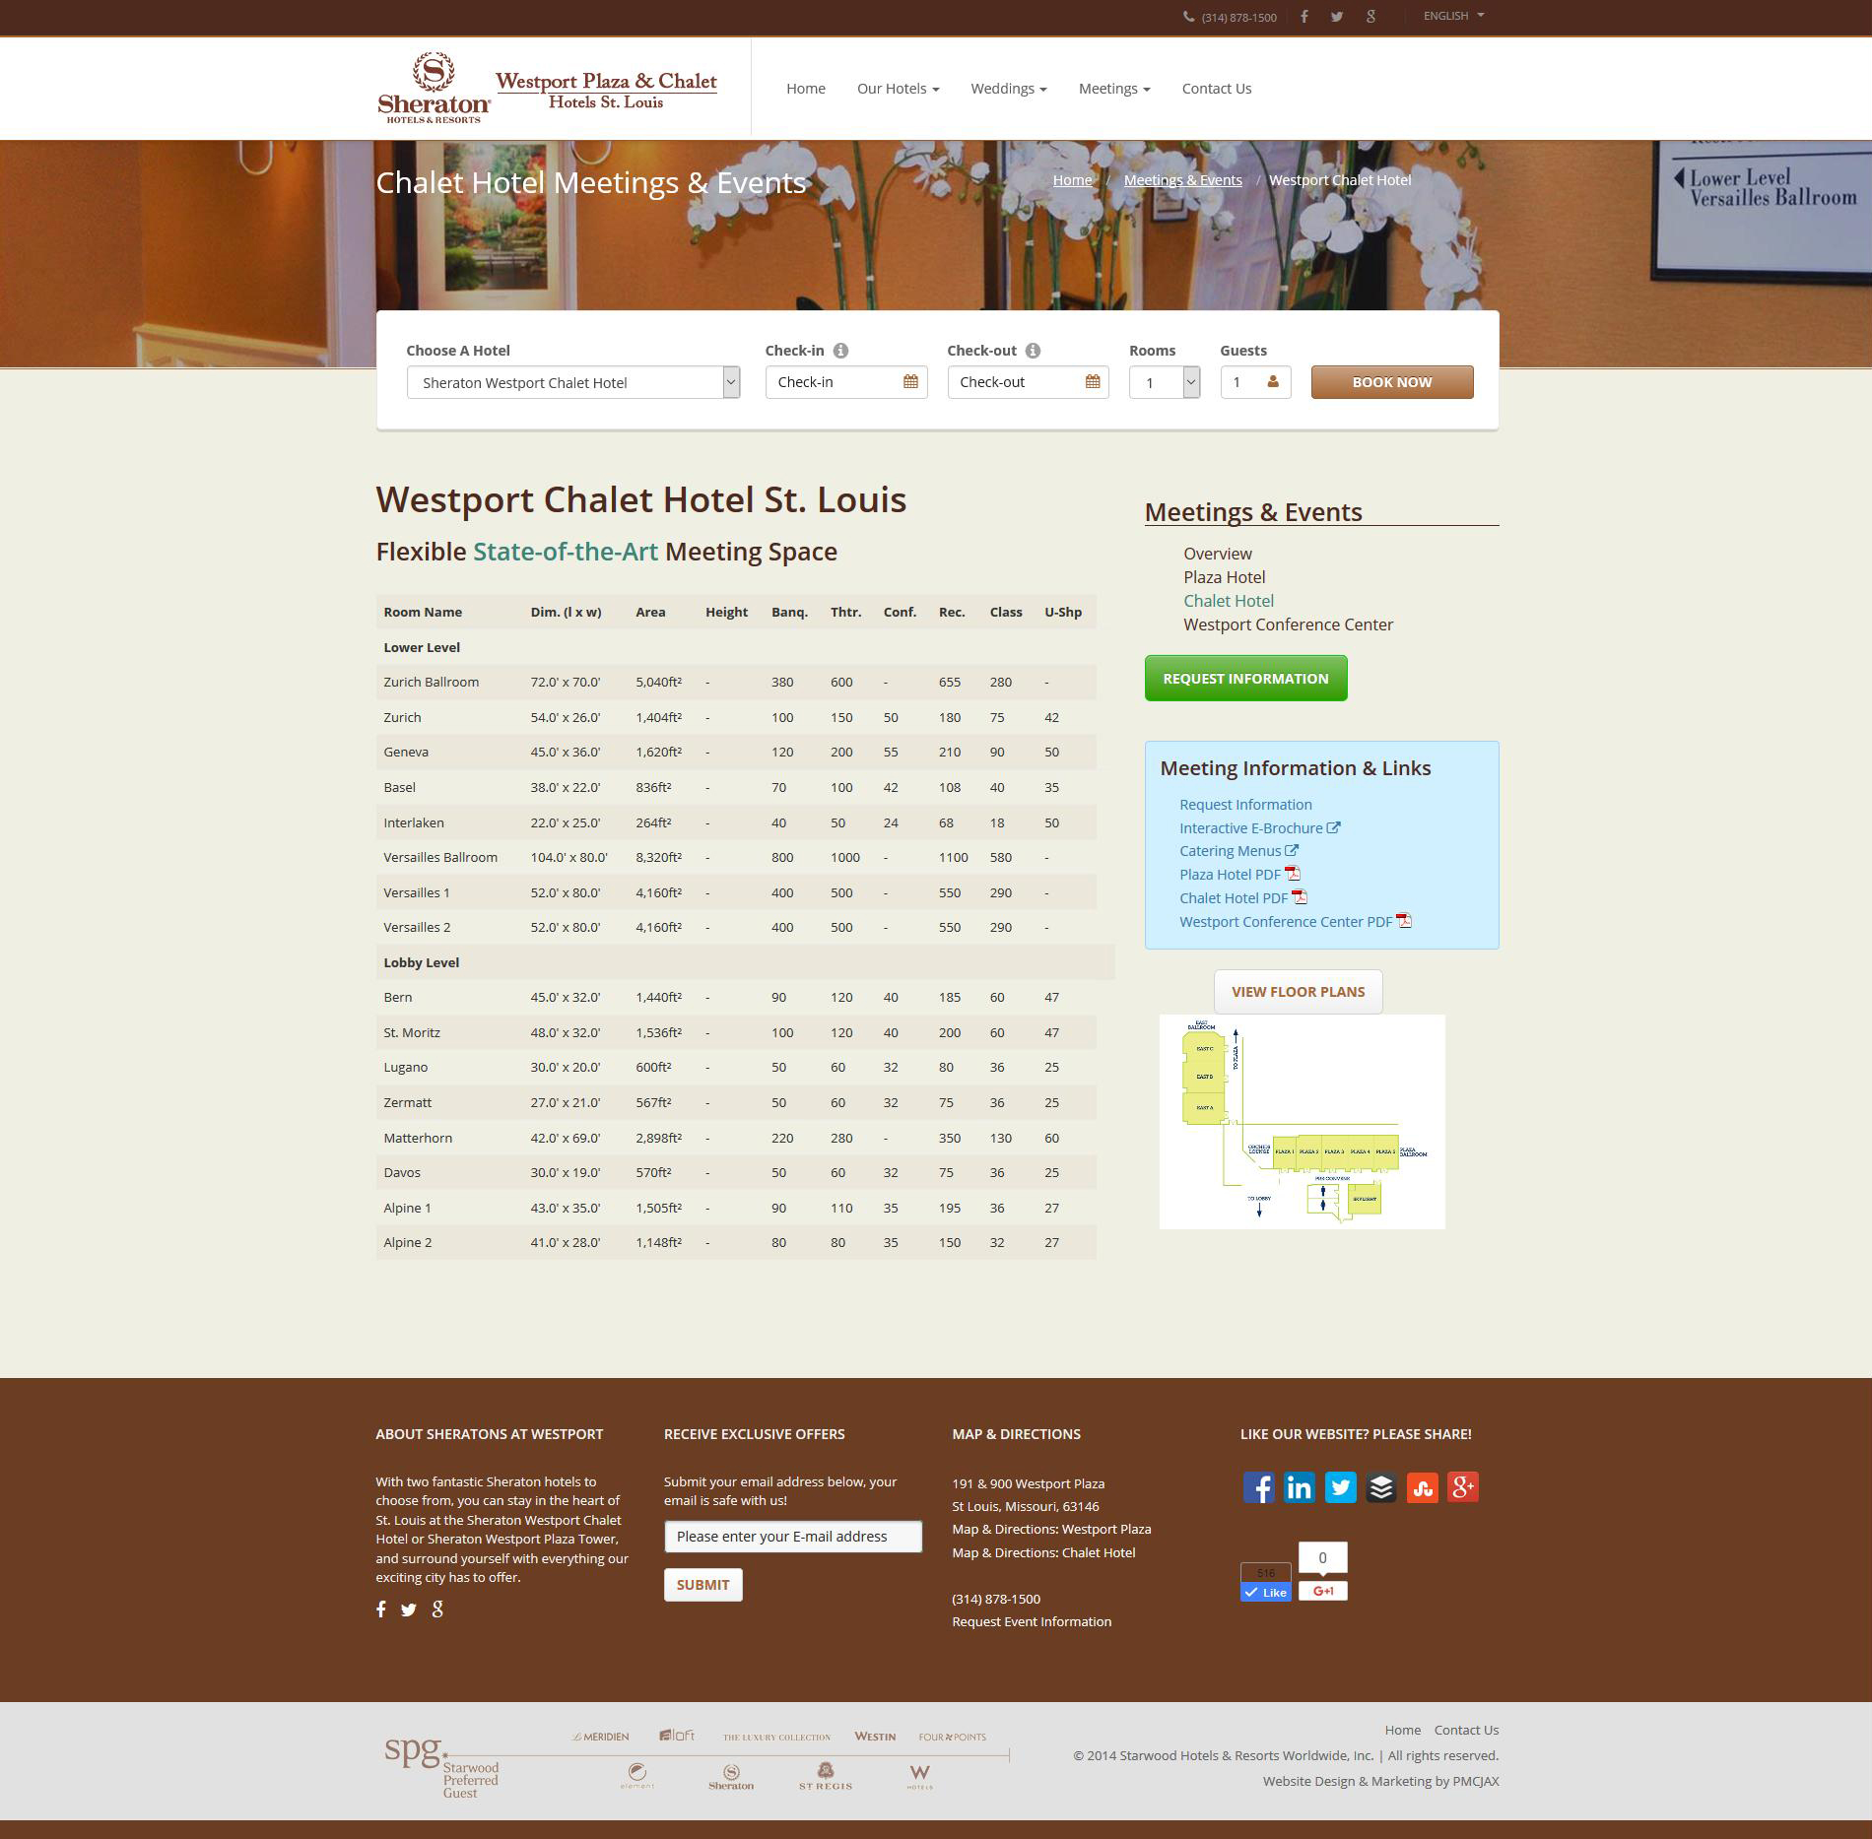Click the Versailles Ballroom row name
Screen dimensions: 1872x1839
440,857
